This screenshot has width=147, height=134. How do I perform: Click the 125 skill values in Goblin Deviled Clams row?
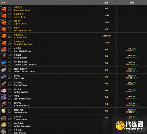pos(132,71)
